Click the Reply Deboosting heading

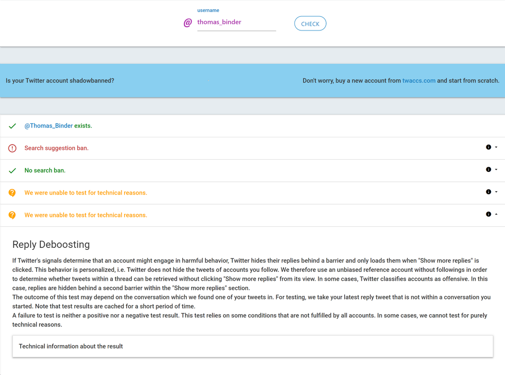pyautogui.click(x=51, y=244)
